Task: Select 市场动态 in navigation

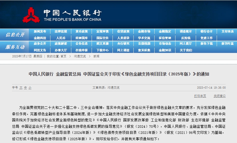Action: pos(165,44)
